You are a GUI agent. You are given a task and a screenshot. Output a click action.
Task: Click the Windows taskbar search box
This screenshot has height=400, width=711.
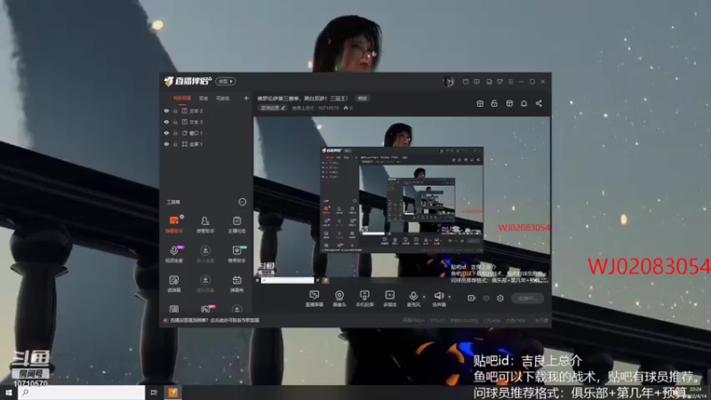coord(82,393)
